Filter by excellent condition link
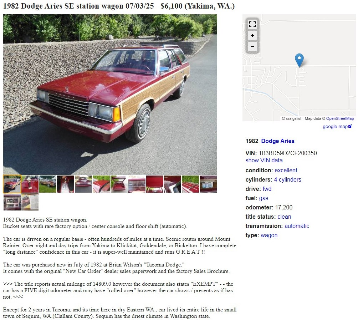 286,170
